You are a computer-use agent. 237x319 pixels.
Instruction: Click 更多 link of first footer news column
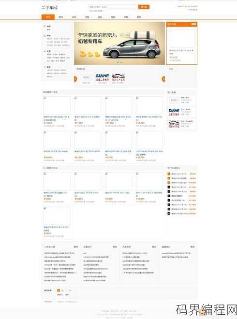pos(76,246)
